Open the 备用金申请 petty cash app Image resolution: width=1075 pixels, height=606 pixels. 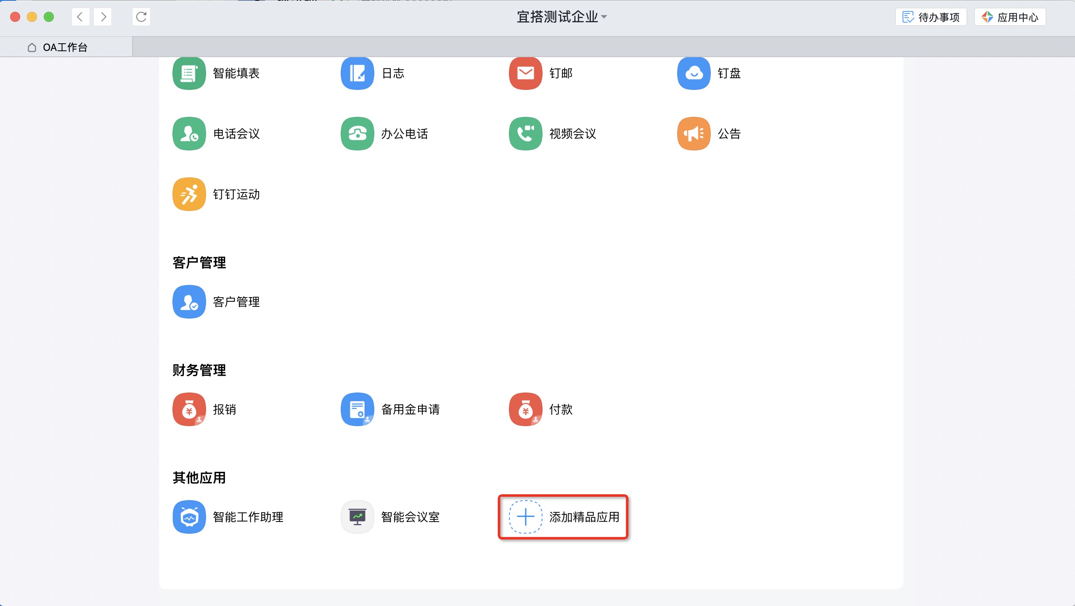click(x=357, y=409)
